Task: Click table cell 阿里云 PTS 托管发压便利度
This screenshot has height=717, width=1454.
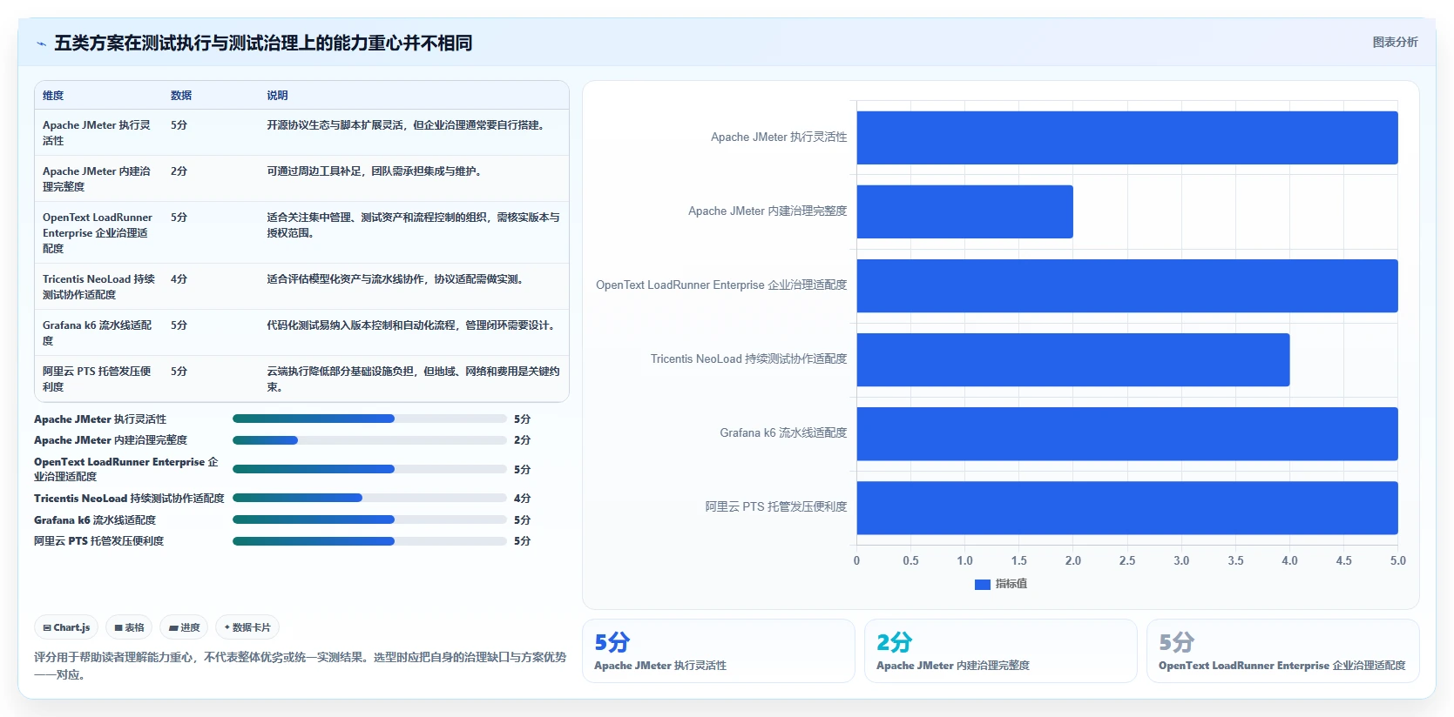Action: (98, 379)
